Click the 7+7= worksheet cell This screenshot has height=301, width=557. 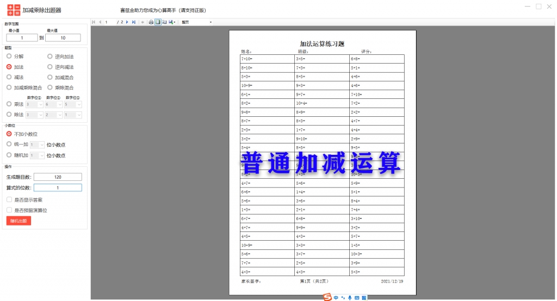(267, 263)
